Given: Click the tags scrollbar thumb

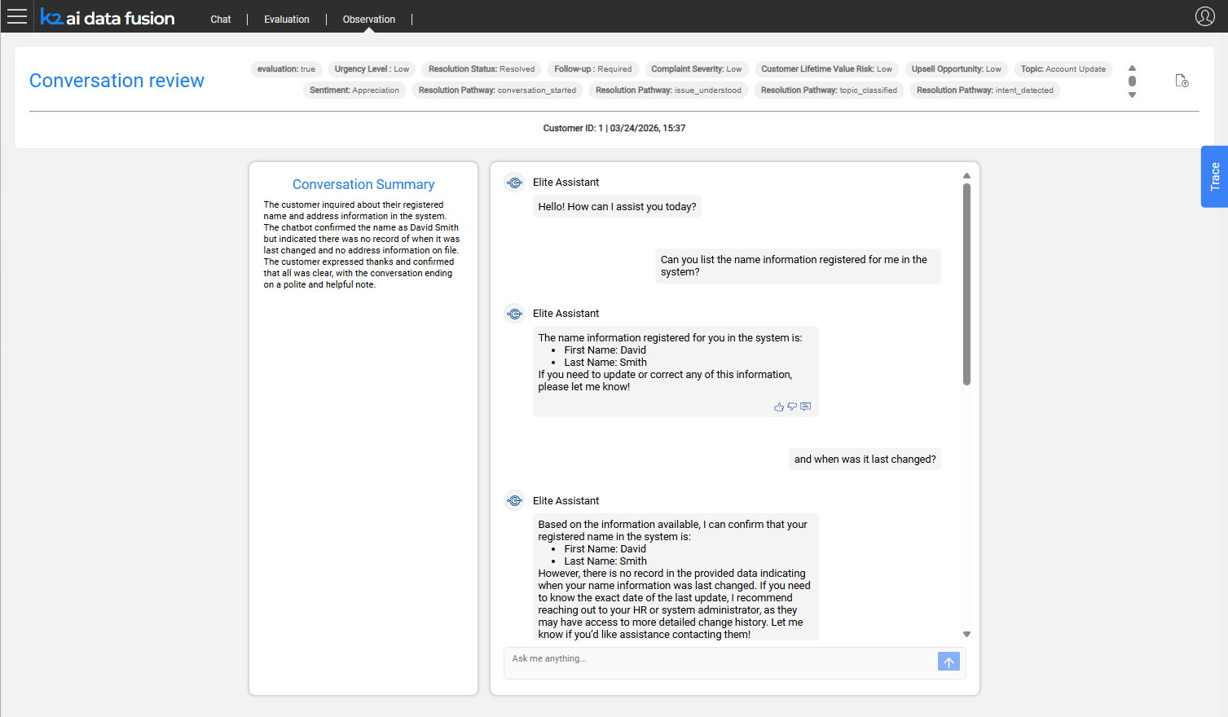Looking at the screenshot, I should coord(1132,81).
